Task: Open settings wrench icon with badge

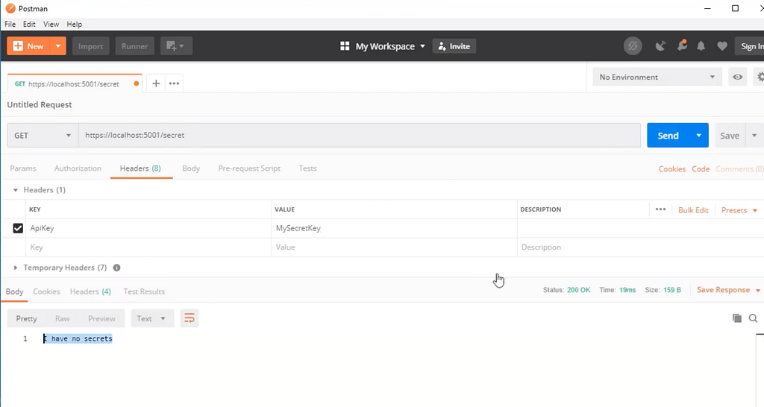Action: pos(682,45)
